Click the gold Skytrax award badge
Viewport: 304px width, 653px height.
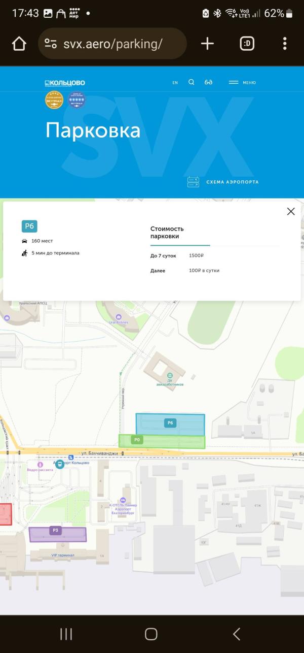pos(54,100)
